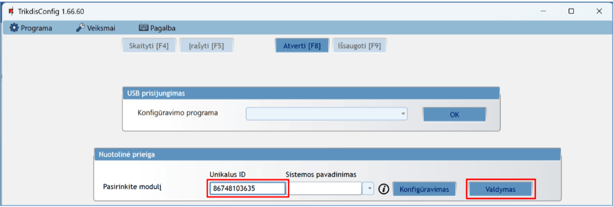This screenshot has width=613, height=207.
Task: Click the gear icon beside Programa
Action: (x=14, y=28)
